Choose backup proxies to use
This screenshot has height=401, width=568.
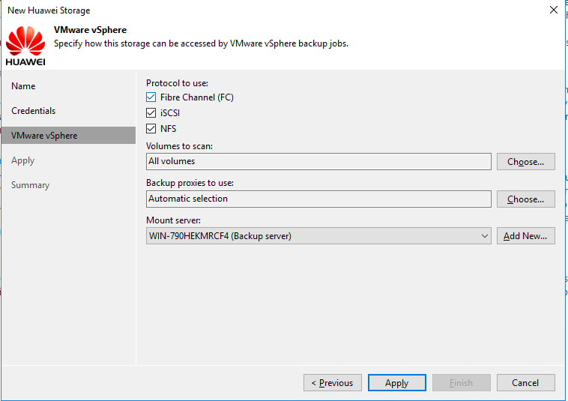525,199
